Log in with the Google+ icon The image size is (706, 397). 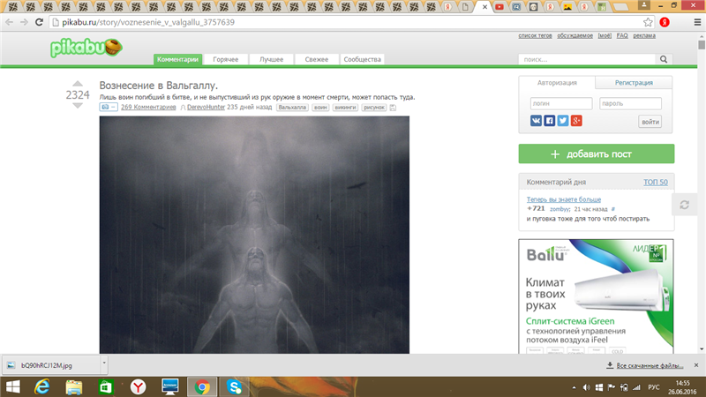tap(576, 121)
